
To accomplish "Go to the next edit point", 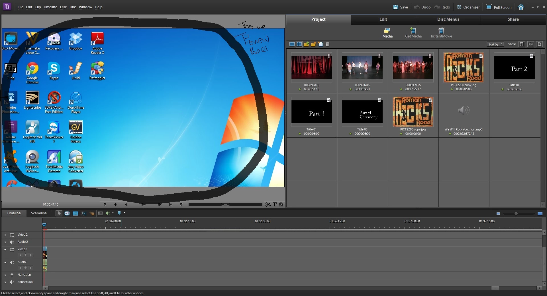I will coord(181,204).
